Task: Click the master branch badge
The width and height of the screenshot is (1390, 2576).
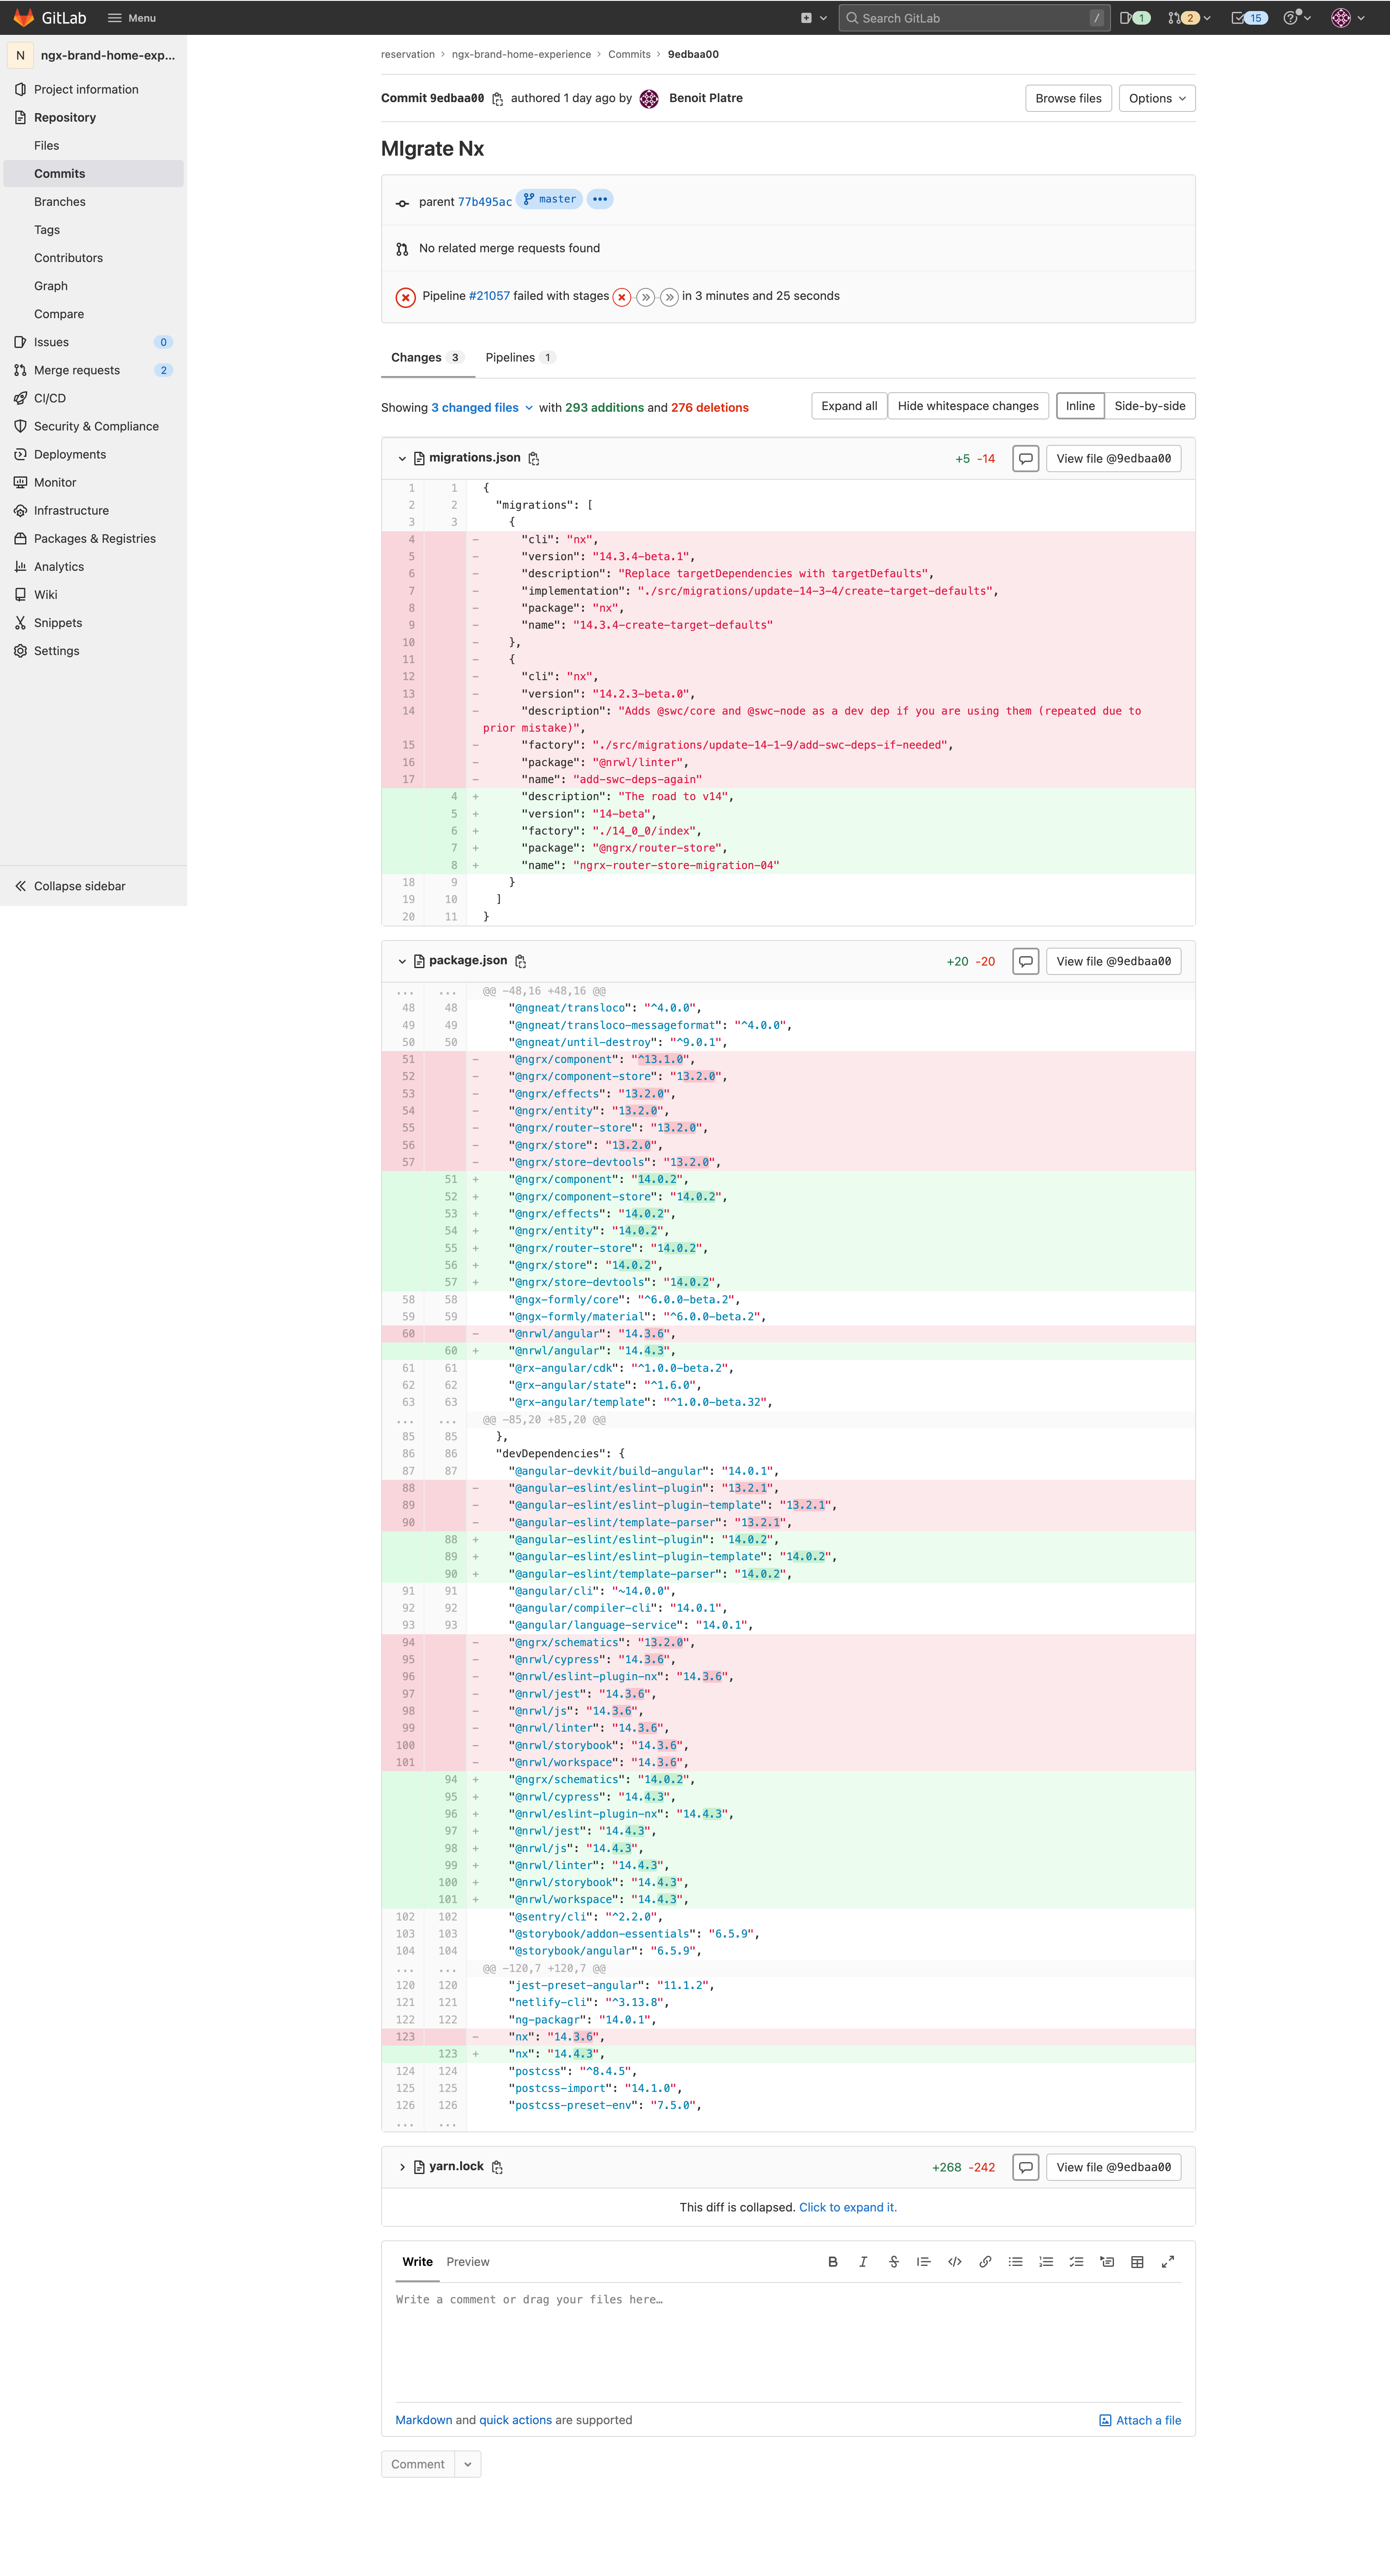Action: point(549,199)
